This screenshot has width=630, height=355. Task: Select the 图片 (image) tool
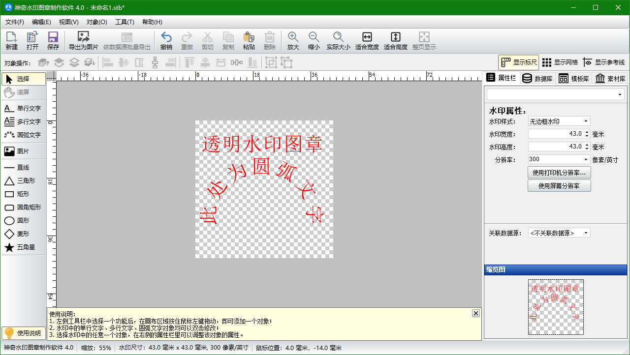tap(23, 151)
